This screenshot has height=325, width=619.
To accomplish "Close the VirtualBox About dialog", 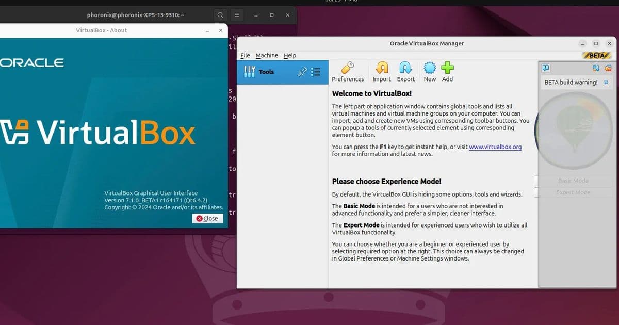I will pyautogui.click(x=207, y=218).
